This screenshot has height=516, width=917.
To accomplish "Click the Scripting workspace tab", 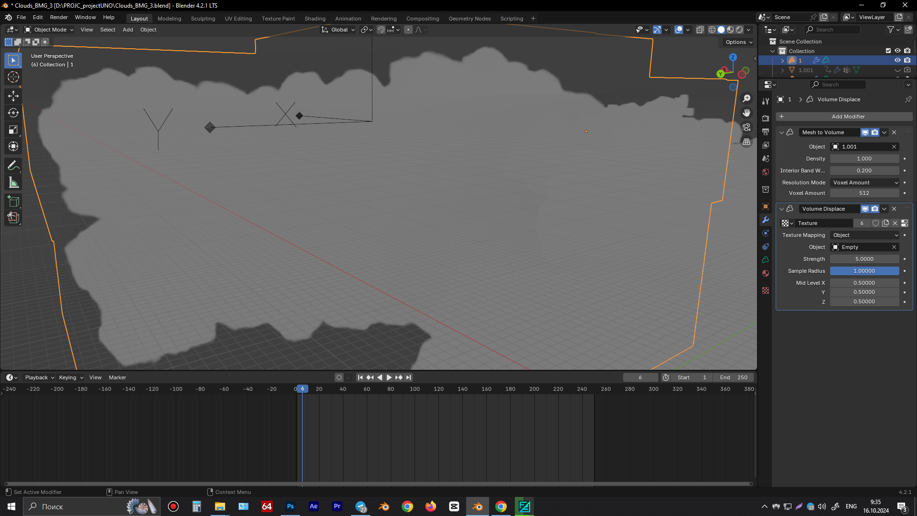I will click(x=512, y=18).
